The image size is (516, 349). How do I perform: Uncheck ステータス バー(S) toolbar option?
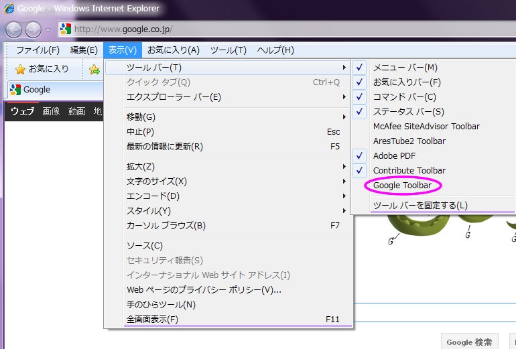pos(434,112)
